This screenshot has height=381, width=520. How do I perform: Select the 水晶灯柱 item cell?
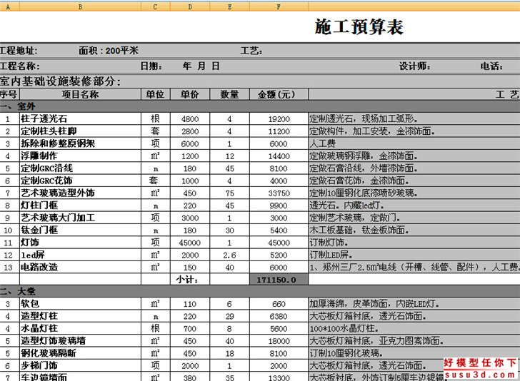click(80, 328)
